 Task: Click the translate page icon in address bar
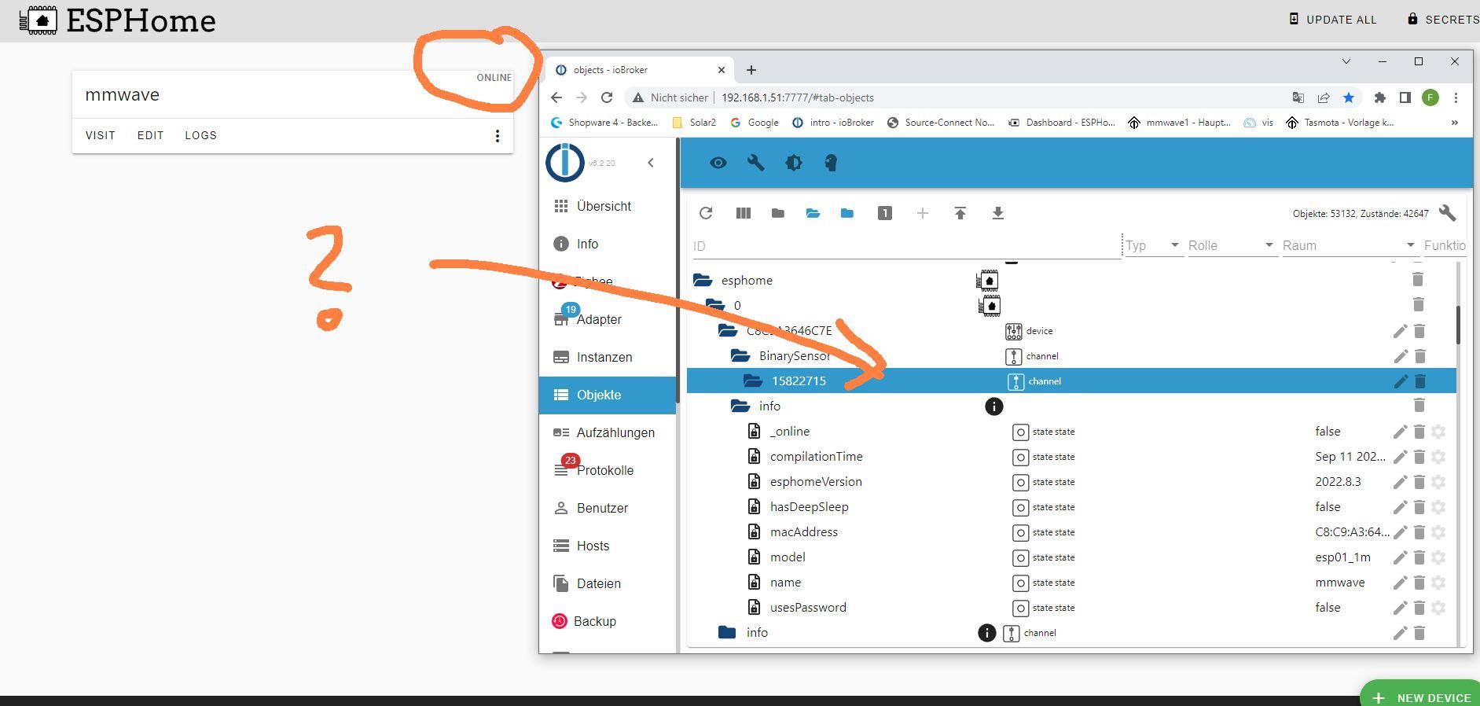(x=1298, y=97)
